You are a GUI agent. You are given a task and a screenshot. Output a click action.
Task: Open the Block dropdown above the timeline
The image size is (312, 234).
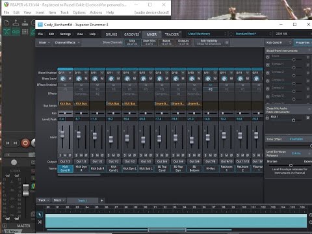click(x=59, y=200)
